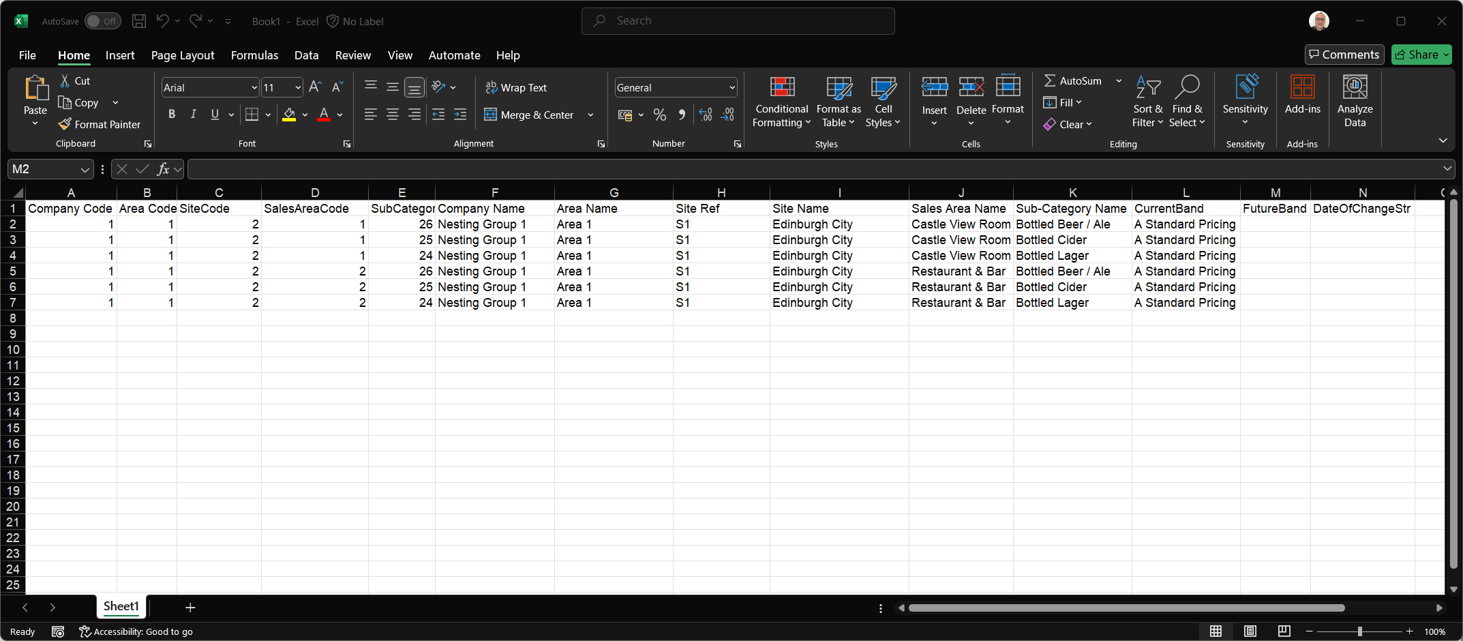The width and height of the screenshot is (1463, 641).
Task: Click the Analyze Data icon
Action: [1354, 102]
